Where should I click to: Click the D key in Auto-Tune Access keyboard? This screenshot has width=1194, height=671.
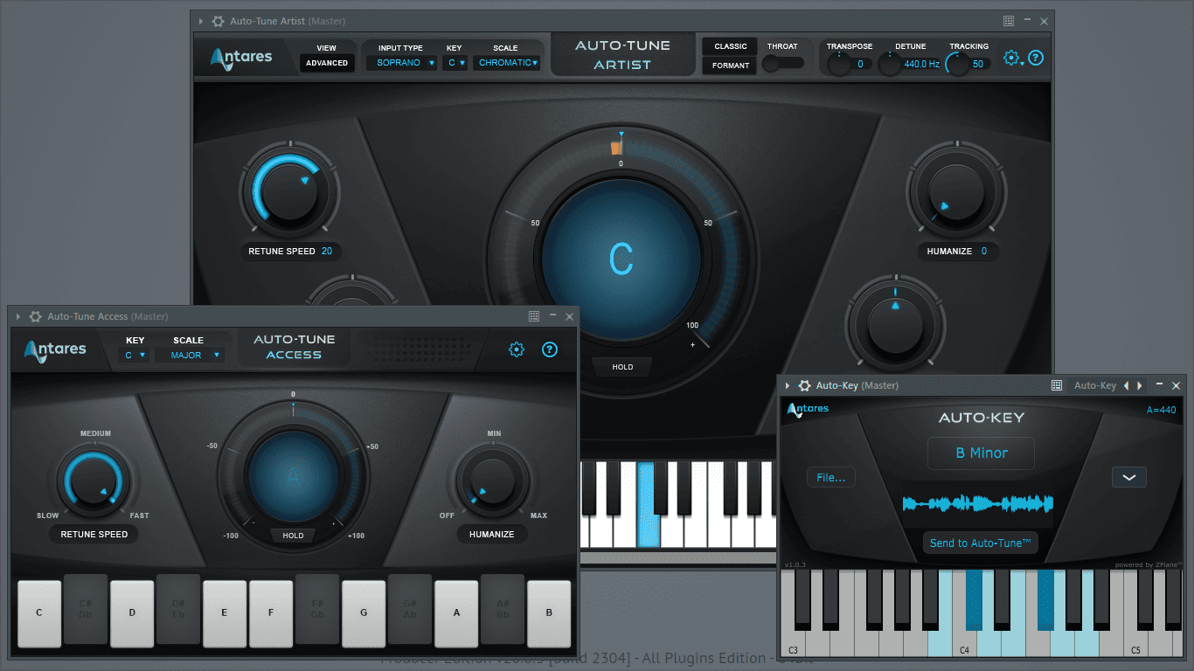pos(132,613)
